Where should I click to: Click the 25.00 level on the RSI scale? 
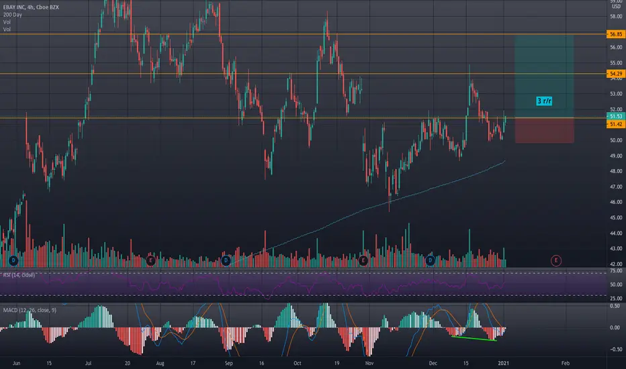pyautogui.click(x=616, y=299)
